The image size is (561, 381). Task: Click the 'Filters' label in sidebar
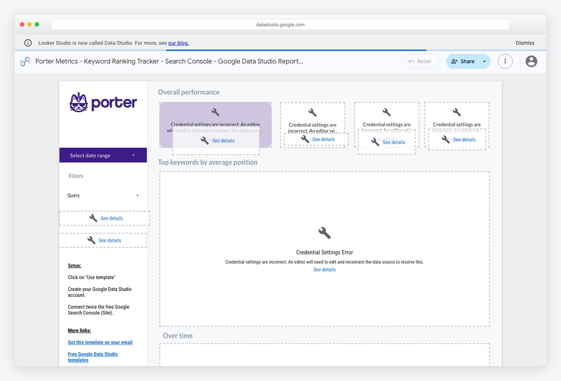76,176
